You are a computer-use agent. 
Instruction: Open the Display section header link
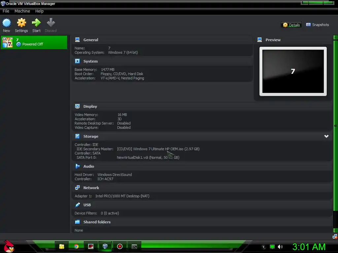pos(90,106)
